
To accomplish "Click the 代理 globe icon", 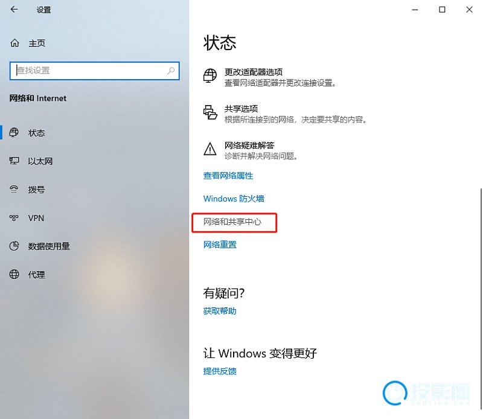I will (x=14, y=274).
